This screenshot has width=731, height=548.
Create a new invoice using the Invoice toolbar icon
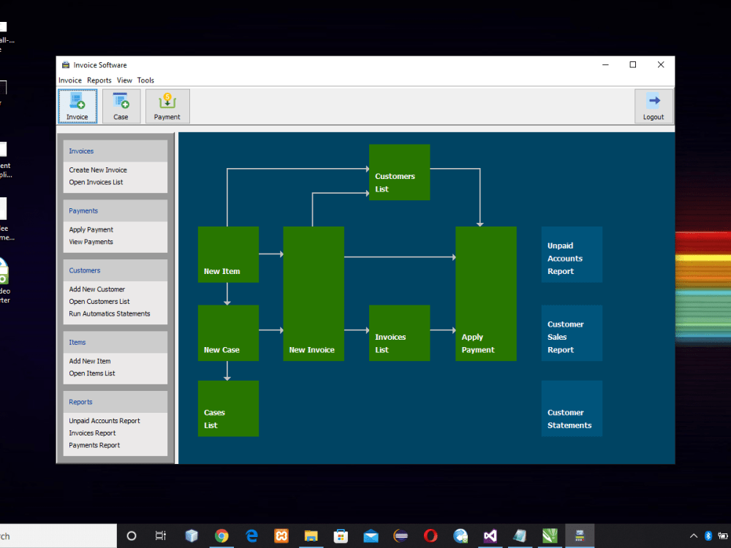77,106
